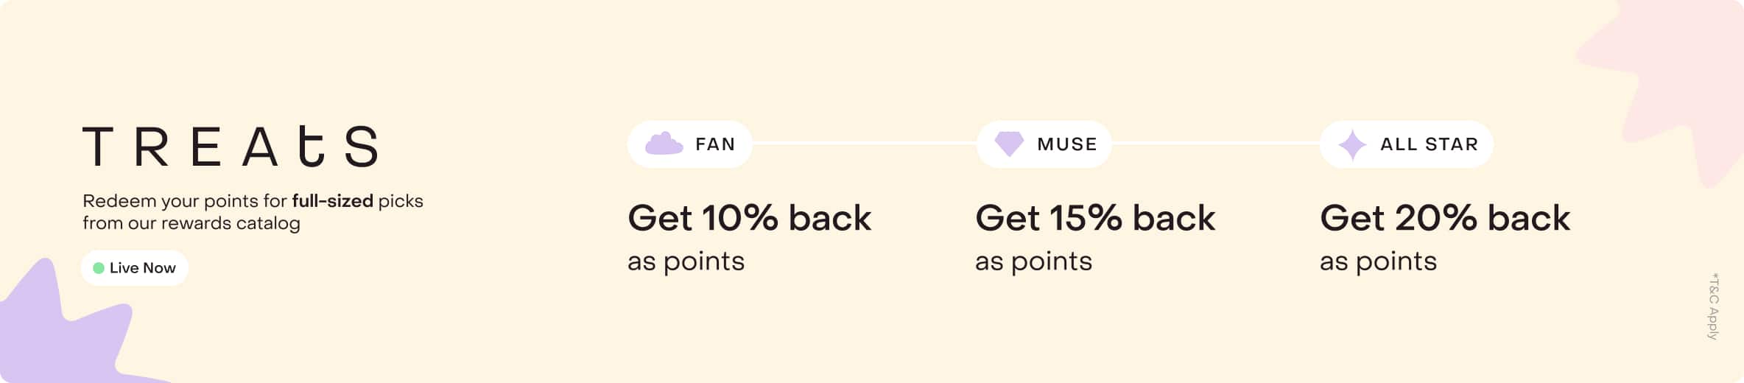Click the Live Now pill button
The height and width of the screenshot is (383, 1744).
click(135, 268)
